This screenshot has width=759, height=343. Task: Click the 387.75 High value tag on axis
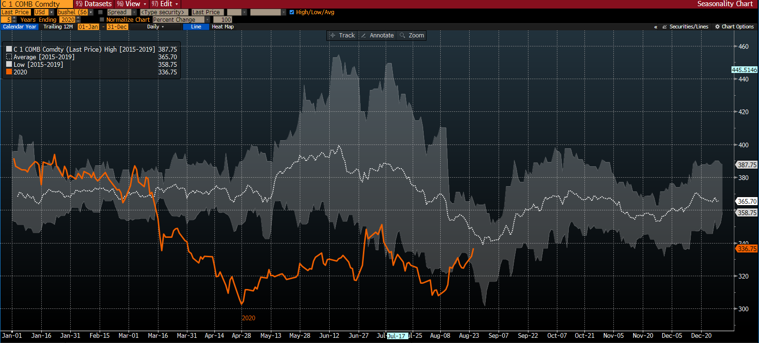[747, 165]
